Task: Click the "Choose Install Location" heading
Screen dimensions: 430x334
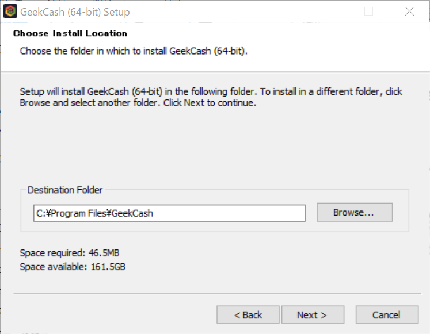Action: point(70,33)
